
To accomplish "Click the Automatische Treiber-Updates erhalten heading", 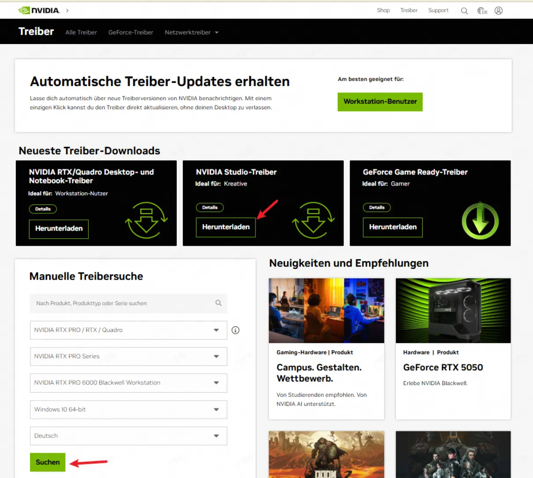I will pos(160,81).
